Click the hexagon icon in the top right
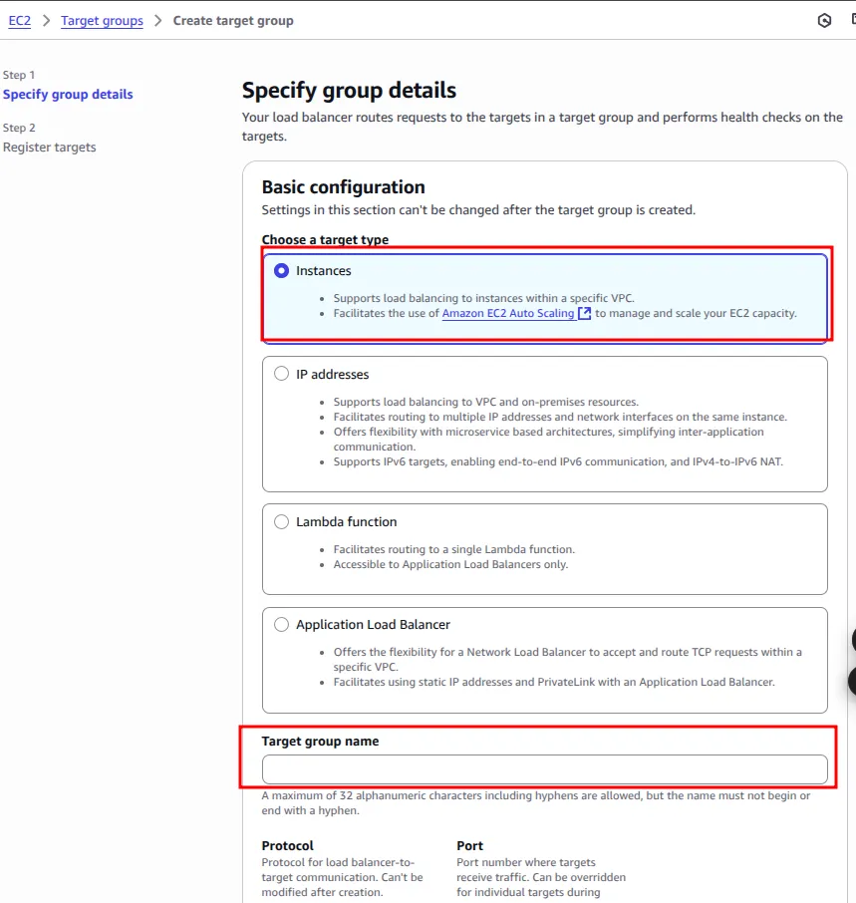Image resolution: width=856 pixels, height=903 pixels. coord(824,21)
